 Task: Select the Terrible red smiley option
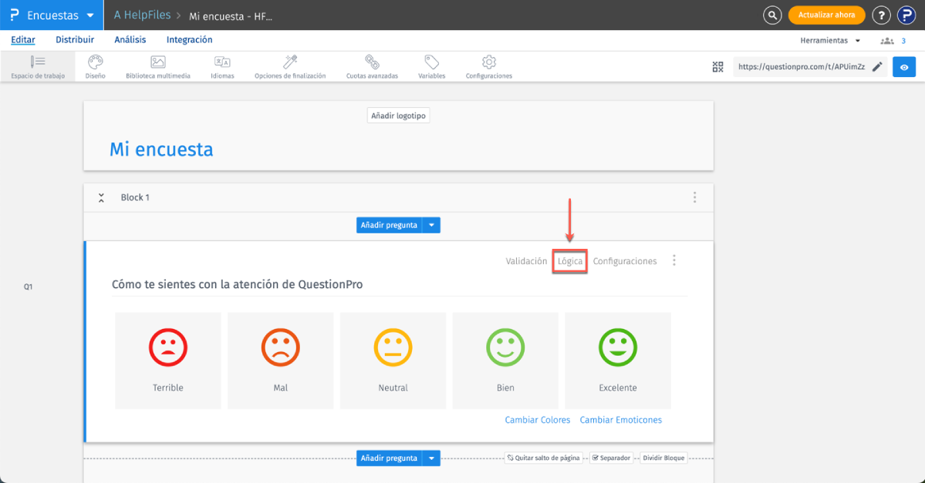click(167, 348)
